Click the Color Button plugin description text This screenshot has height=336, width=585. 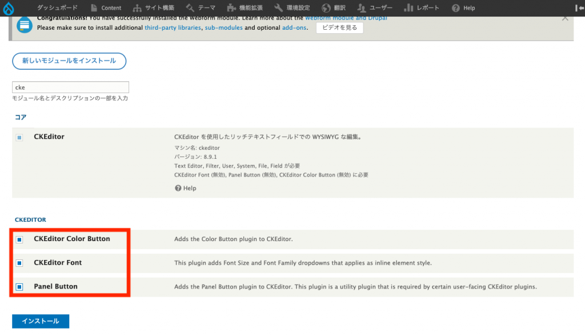click(x=234, y=239)
